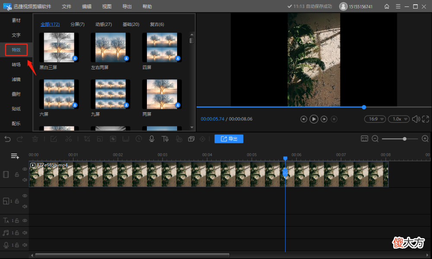
Task: Open the 文字 sidebar section
Action: click(x=16, y=35)
